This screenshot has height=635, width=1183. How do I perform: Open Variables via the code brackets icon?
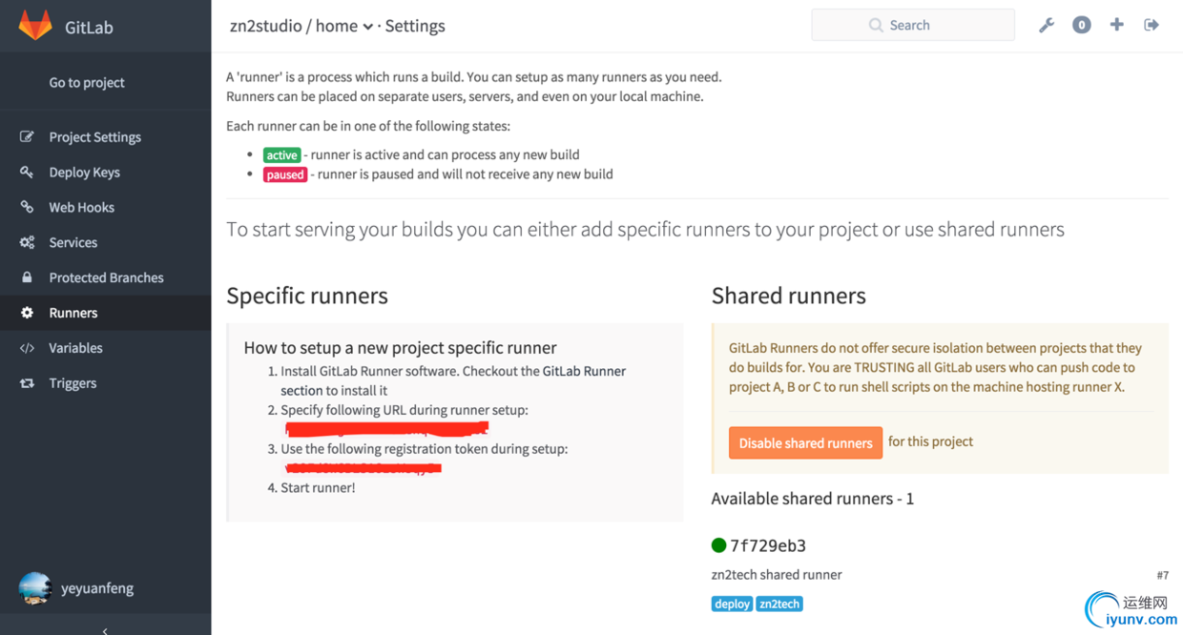tap(27, 349)
